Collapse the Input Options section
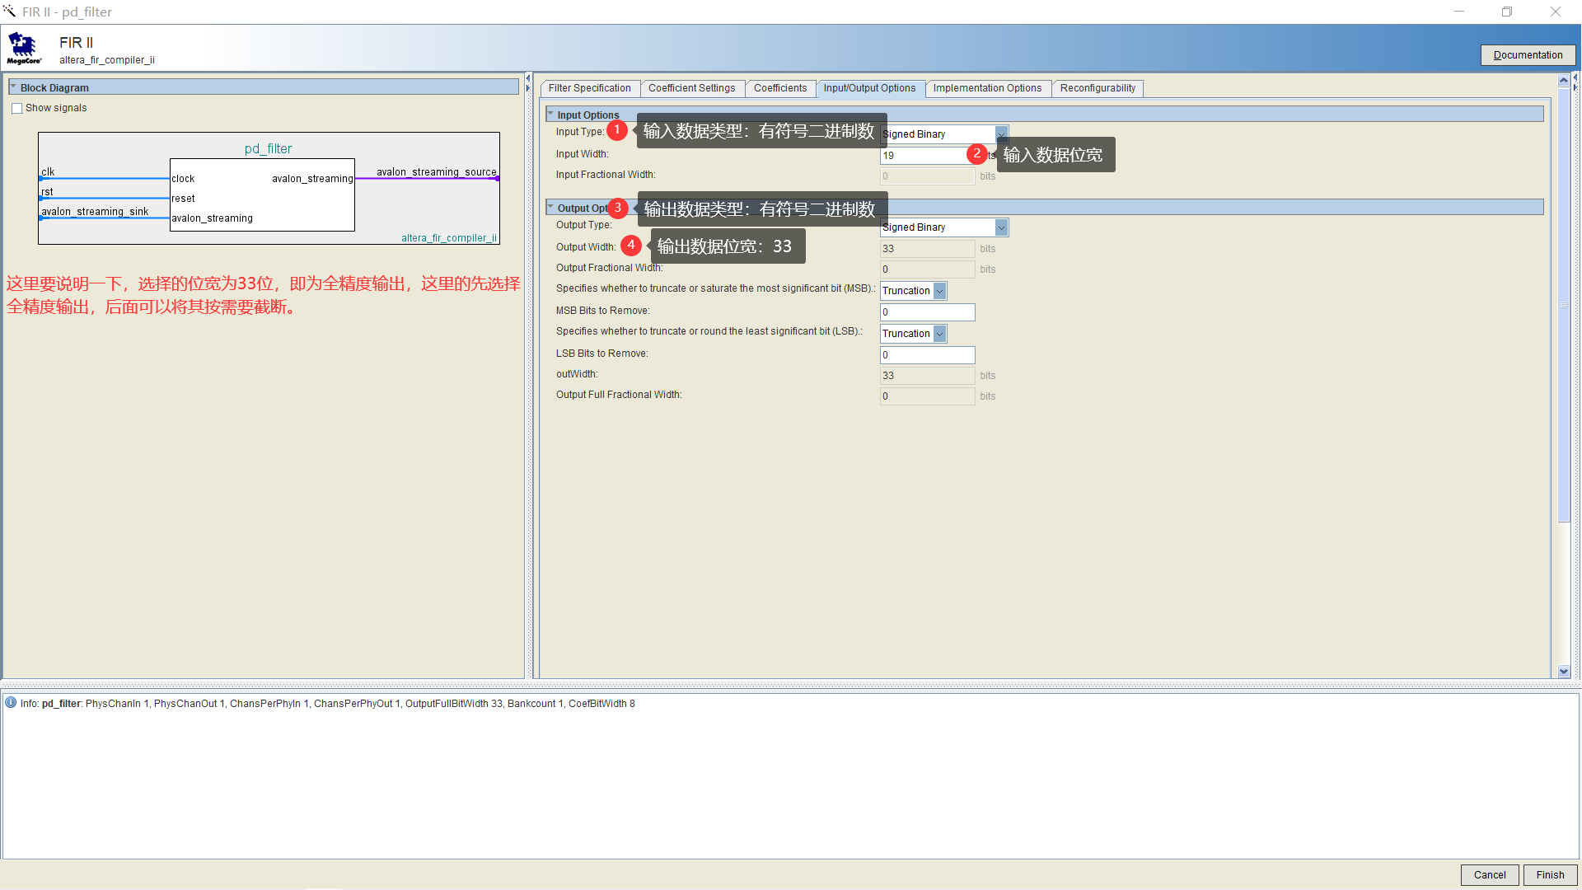 (550, 115)
